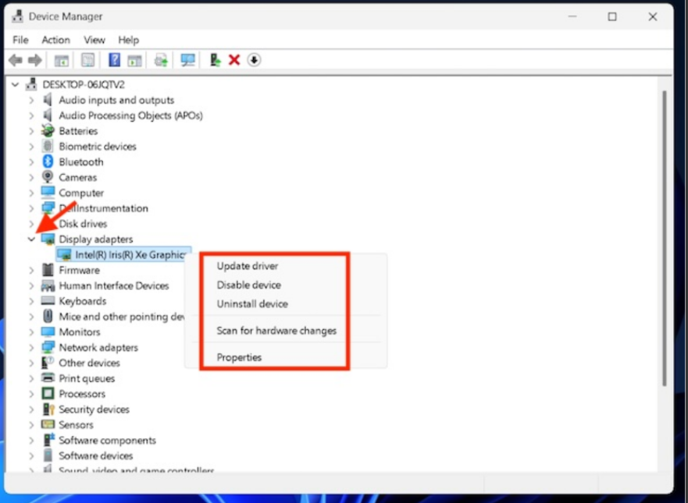Click the mouse icon next to Mice category
This screenshot has height=503, width=688.
[x=48, y=317]
